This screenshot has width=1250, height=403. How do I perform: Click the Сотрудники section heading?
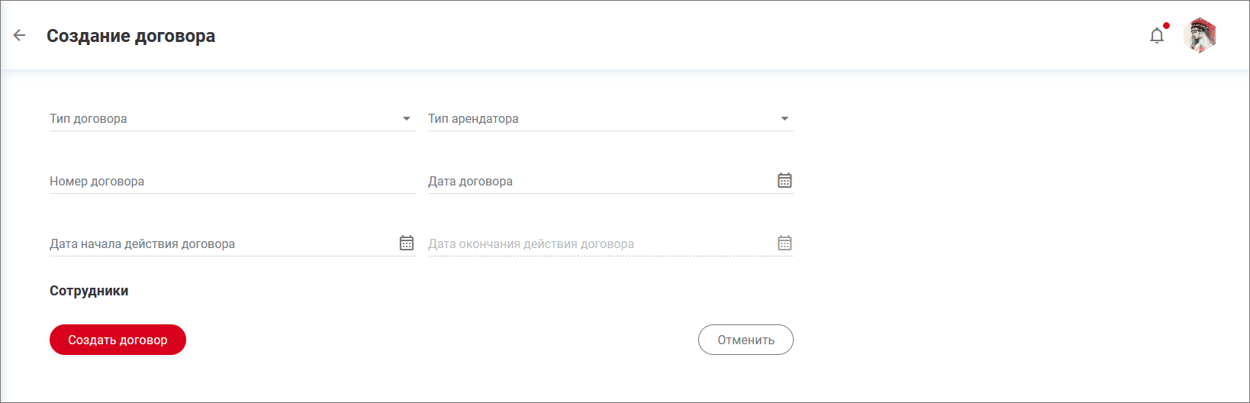89,291
